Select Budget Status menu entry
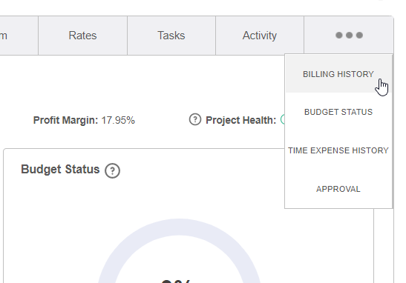 (338, 112)
